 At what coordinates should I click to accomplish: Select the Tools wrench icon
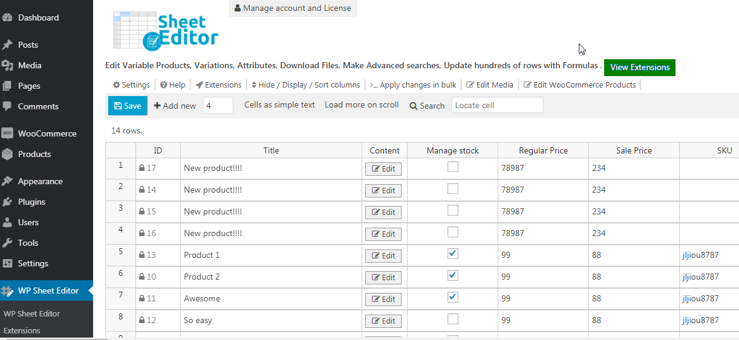click(x=8, y=243)
